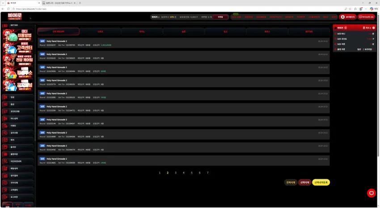The width and height of the screenshot is (380, 208).
Task: Click the 출석부 attendance sidebar icon
Action: click(5, 147)
